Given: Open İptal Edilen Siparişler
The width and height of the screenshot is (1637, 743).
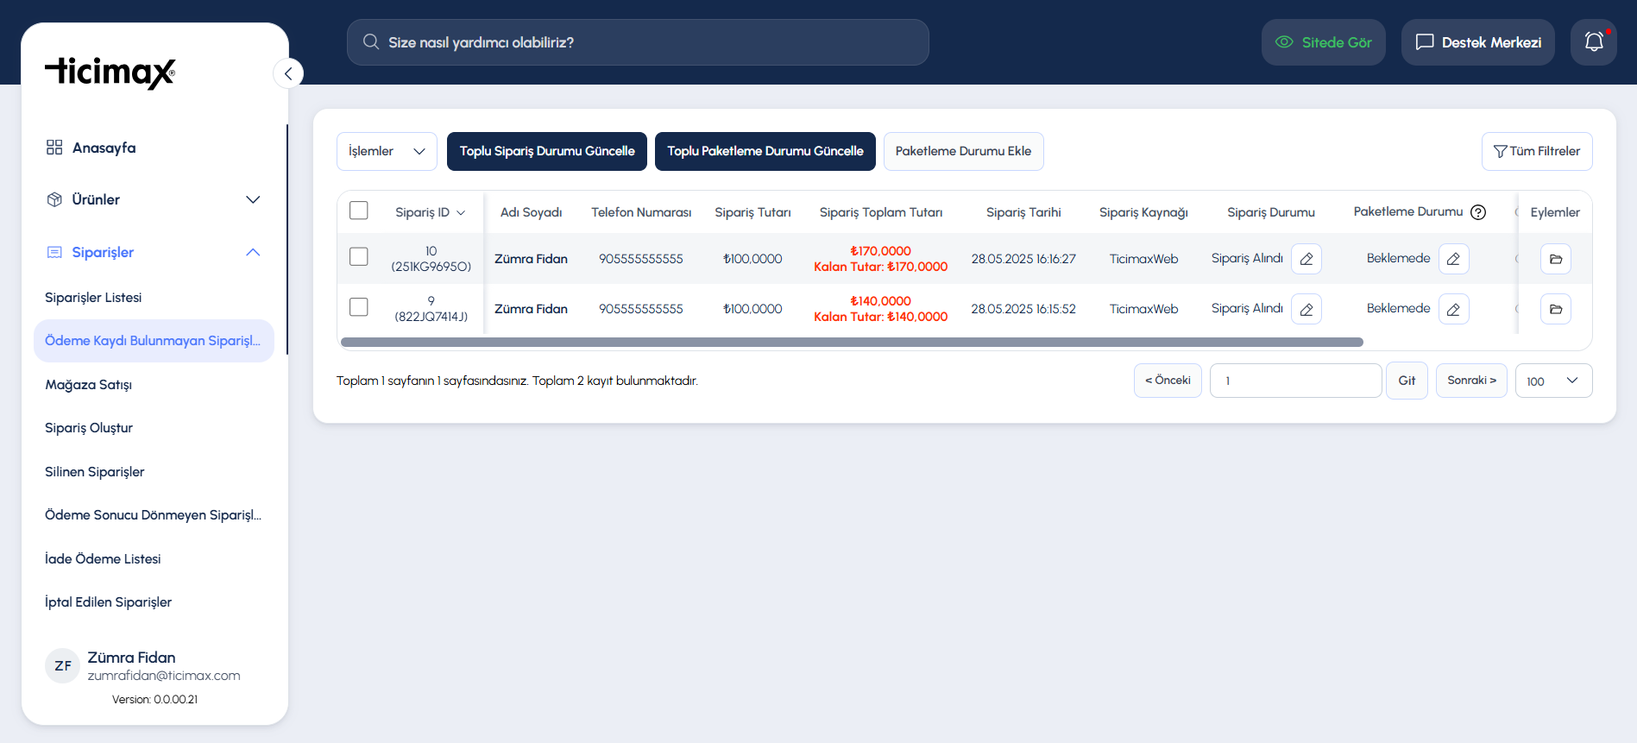Looking at the screenshot, I should pos(108,602).
